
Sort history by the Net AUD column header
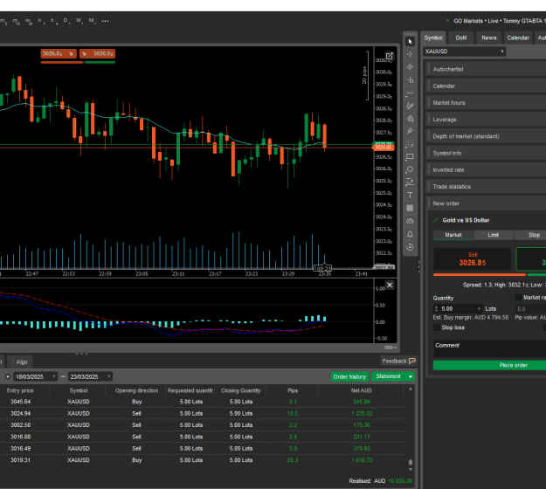click(x=361, y=390)
